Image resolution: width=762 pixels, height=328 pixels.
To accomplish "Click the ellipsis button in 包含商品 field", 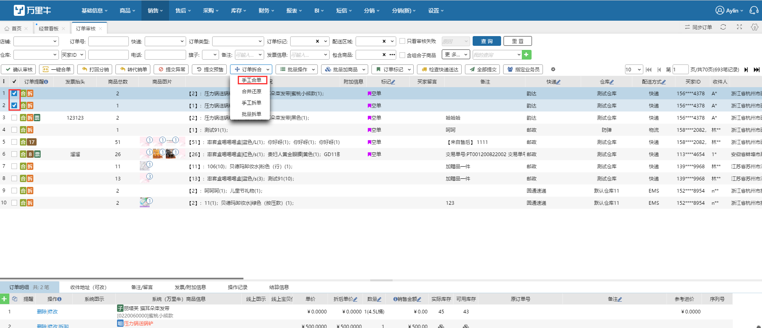I will pos(392,54).
